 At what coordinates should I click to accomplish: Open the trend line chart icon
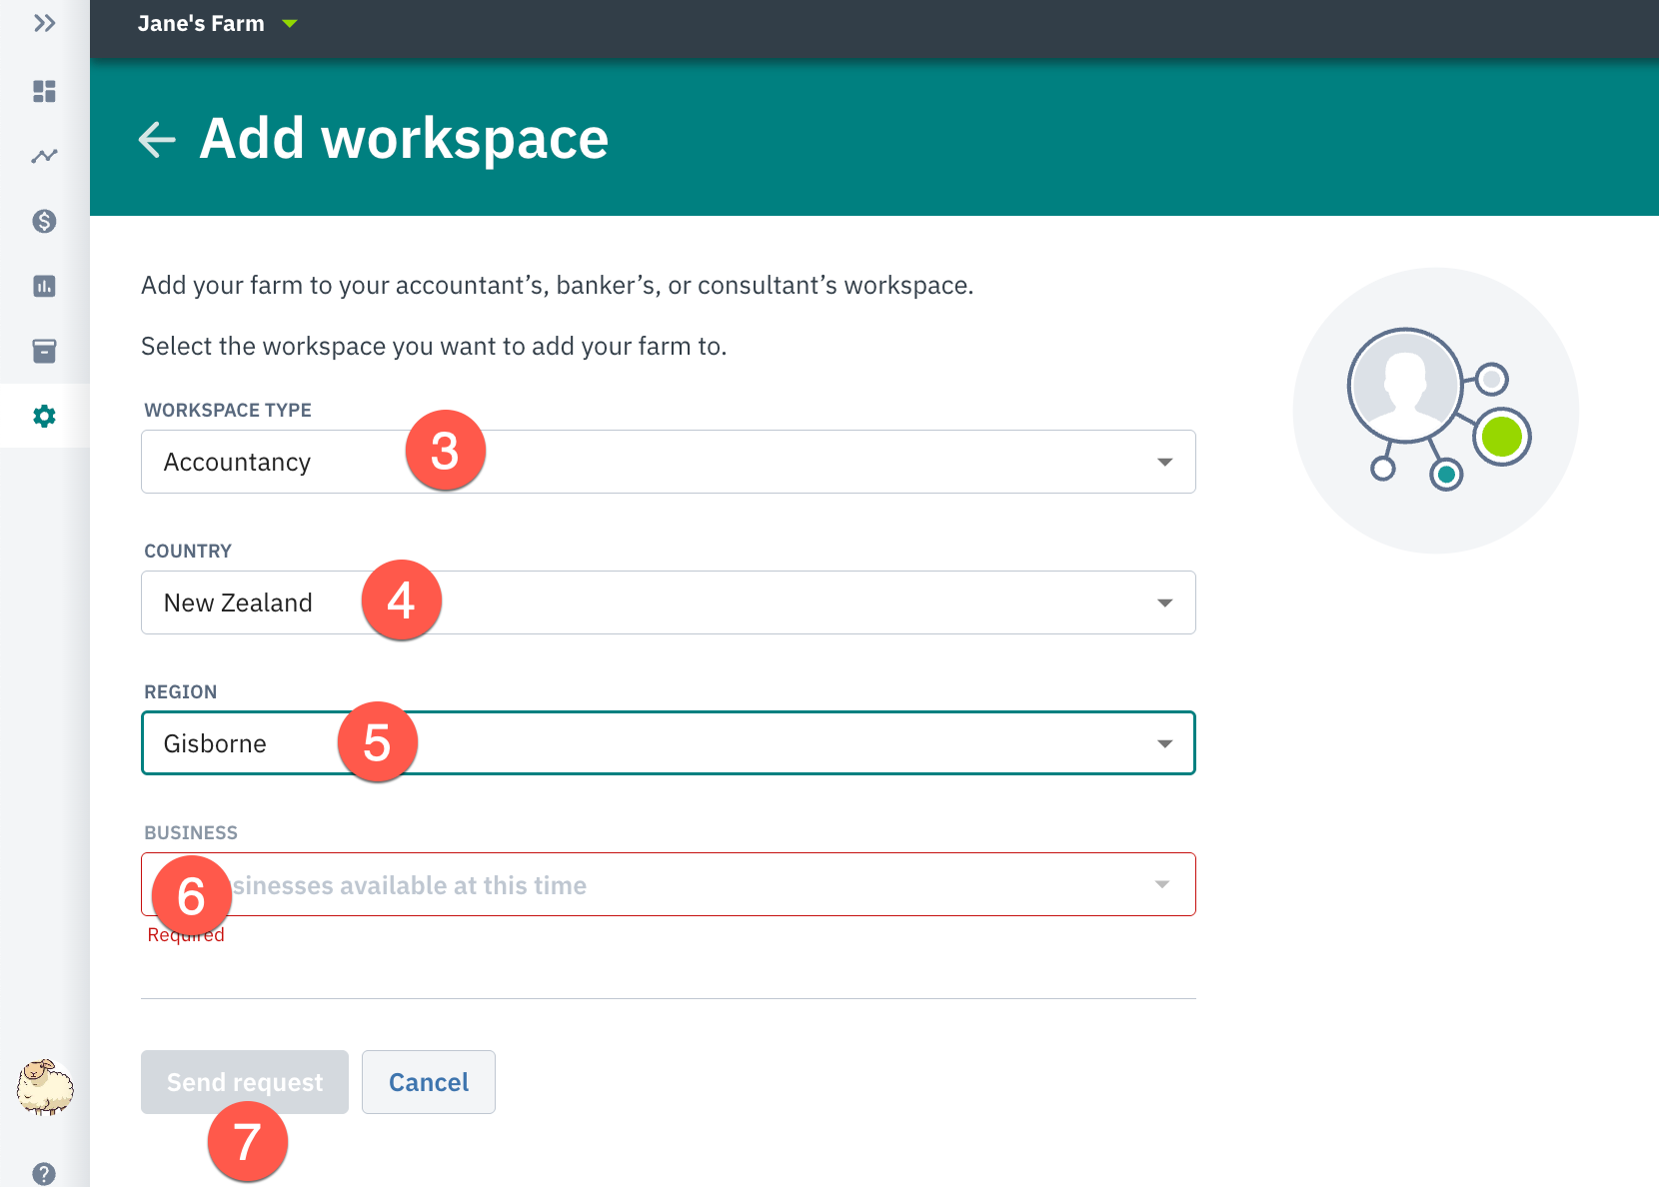pos(44,156)
